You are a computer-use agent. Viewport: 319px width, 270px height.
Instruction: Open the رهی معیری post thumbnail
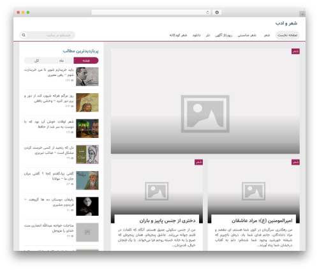pyautogui.click(x=87, y=77)
